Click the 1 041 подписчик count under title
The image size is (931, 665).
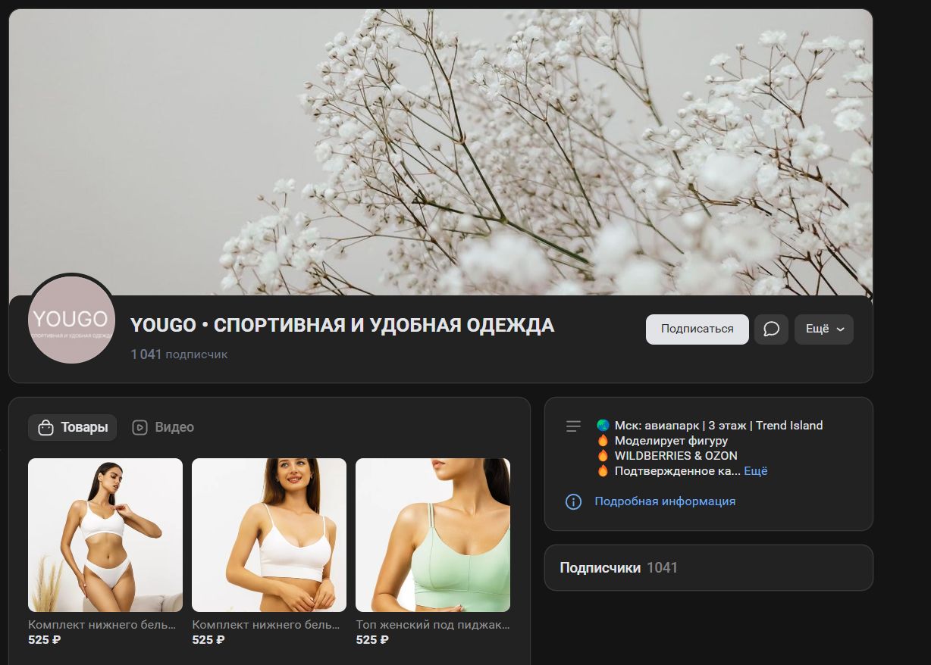point(179,354)
